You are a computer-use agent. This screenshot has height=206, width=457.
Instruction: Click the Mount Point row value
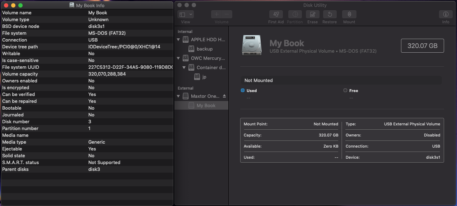point(326,124)
